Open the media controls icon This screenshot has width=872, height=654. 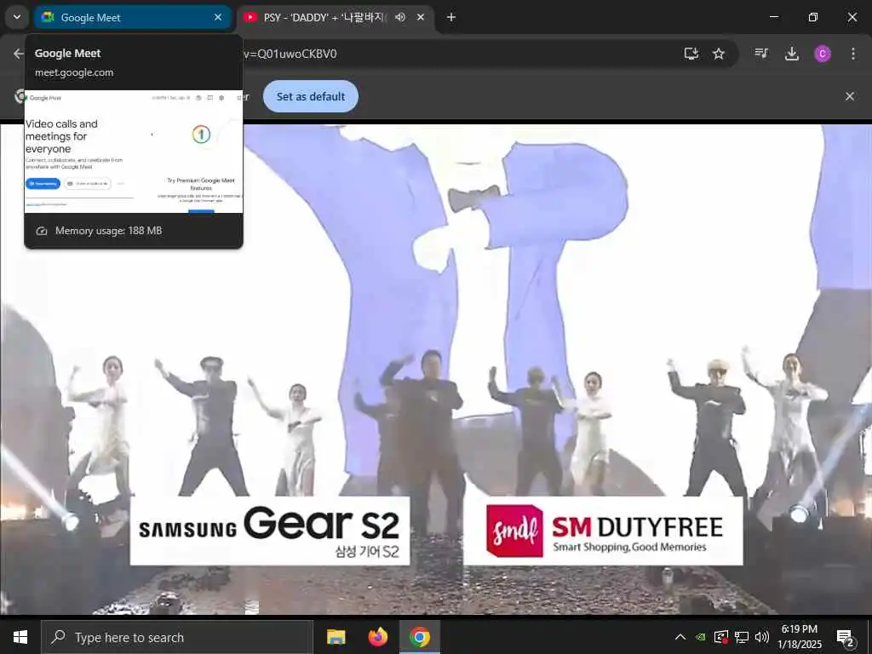point(761,54)
